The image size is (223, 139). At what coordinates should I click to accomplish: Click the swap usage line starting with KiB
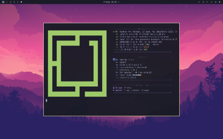(x=130, y=50)
